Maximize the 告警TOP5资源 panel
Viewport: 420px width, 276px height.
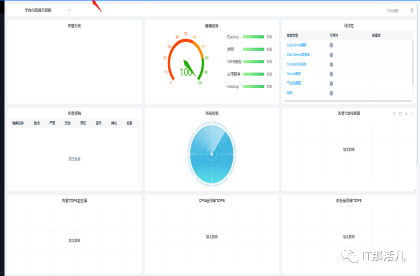(400, 114)
